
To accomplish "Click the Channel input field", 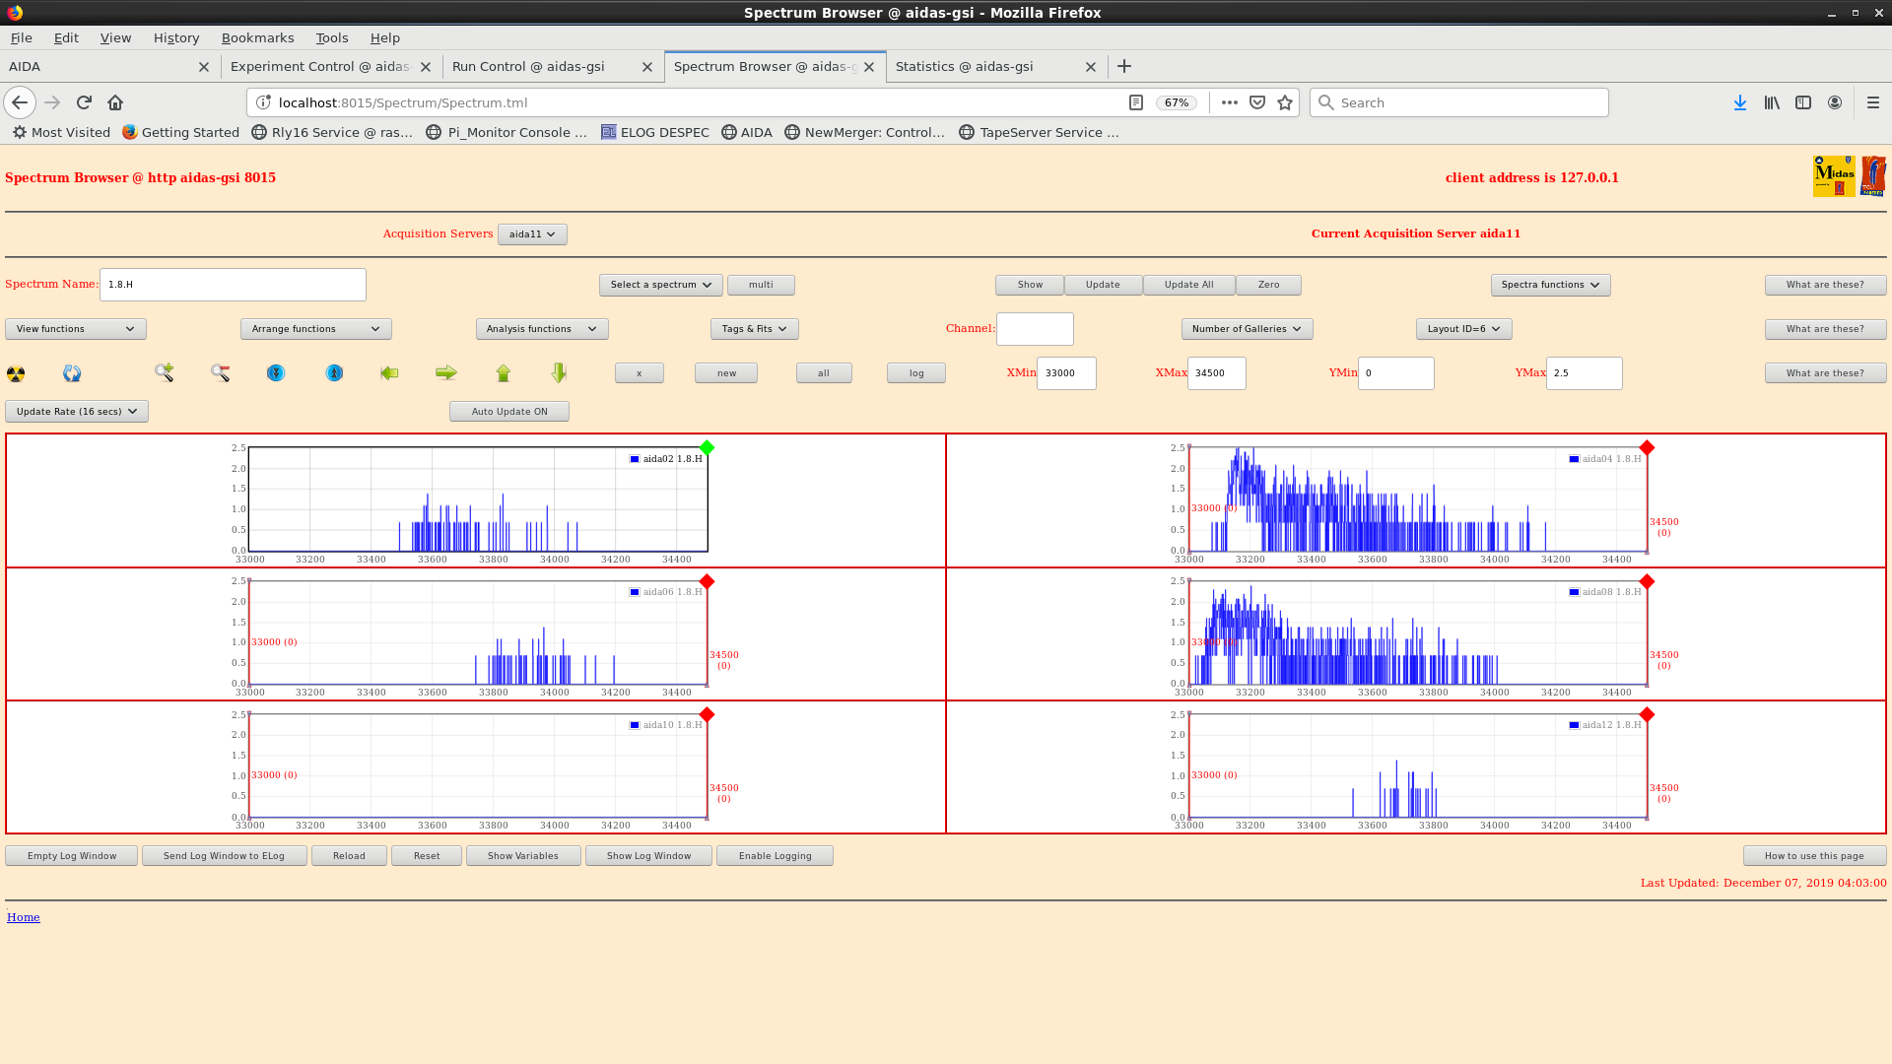I will (x=1035, y=329).
